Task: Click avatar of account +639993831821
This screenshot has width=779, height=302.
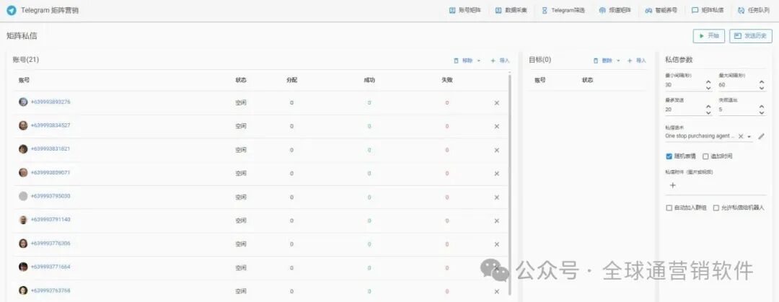Action: pos(23,149)
